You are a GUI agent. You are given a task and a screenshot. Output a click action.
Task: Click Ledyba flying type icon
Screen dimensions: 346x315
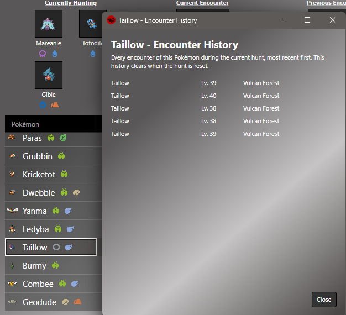(x=70, y=229)
